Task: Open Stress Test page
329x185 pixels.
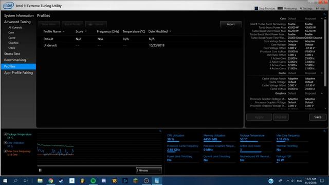Action: 12,53
